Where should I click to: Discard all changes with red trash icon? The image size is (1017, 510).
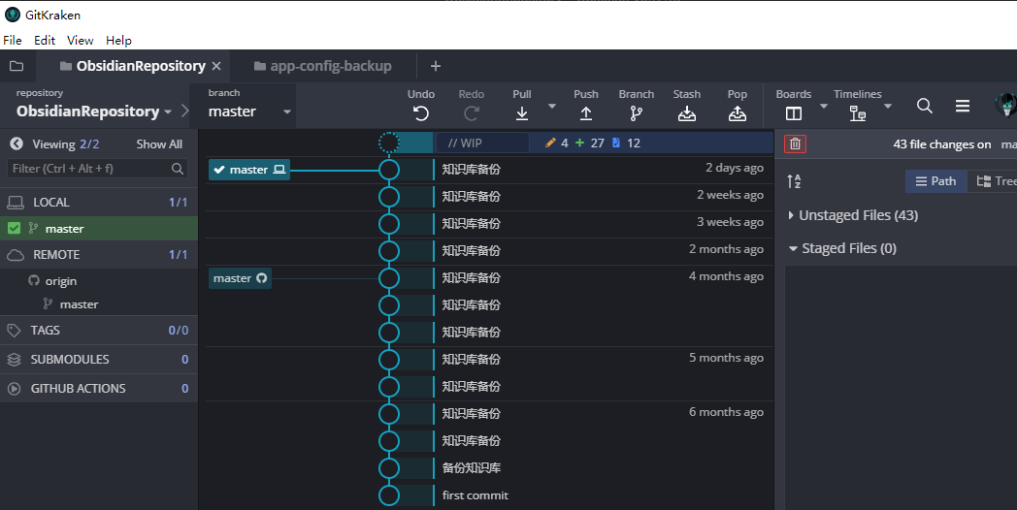pos(796,143)
